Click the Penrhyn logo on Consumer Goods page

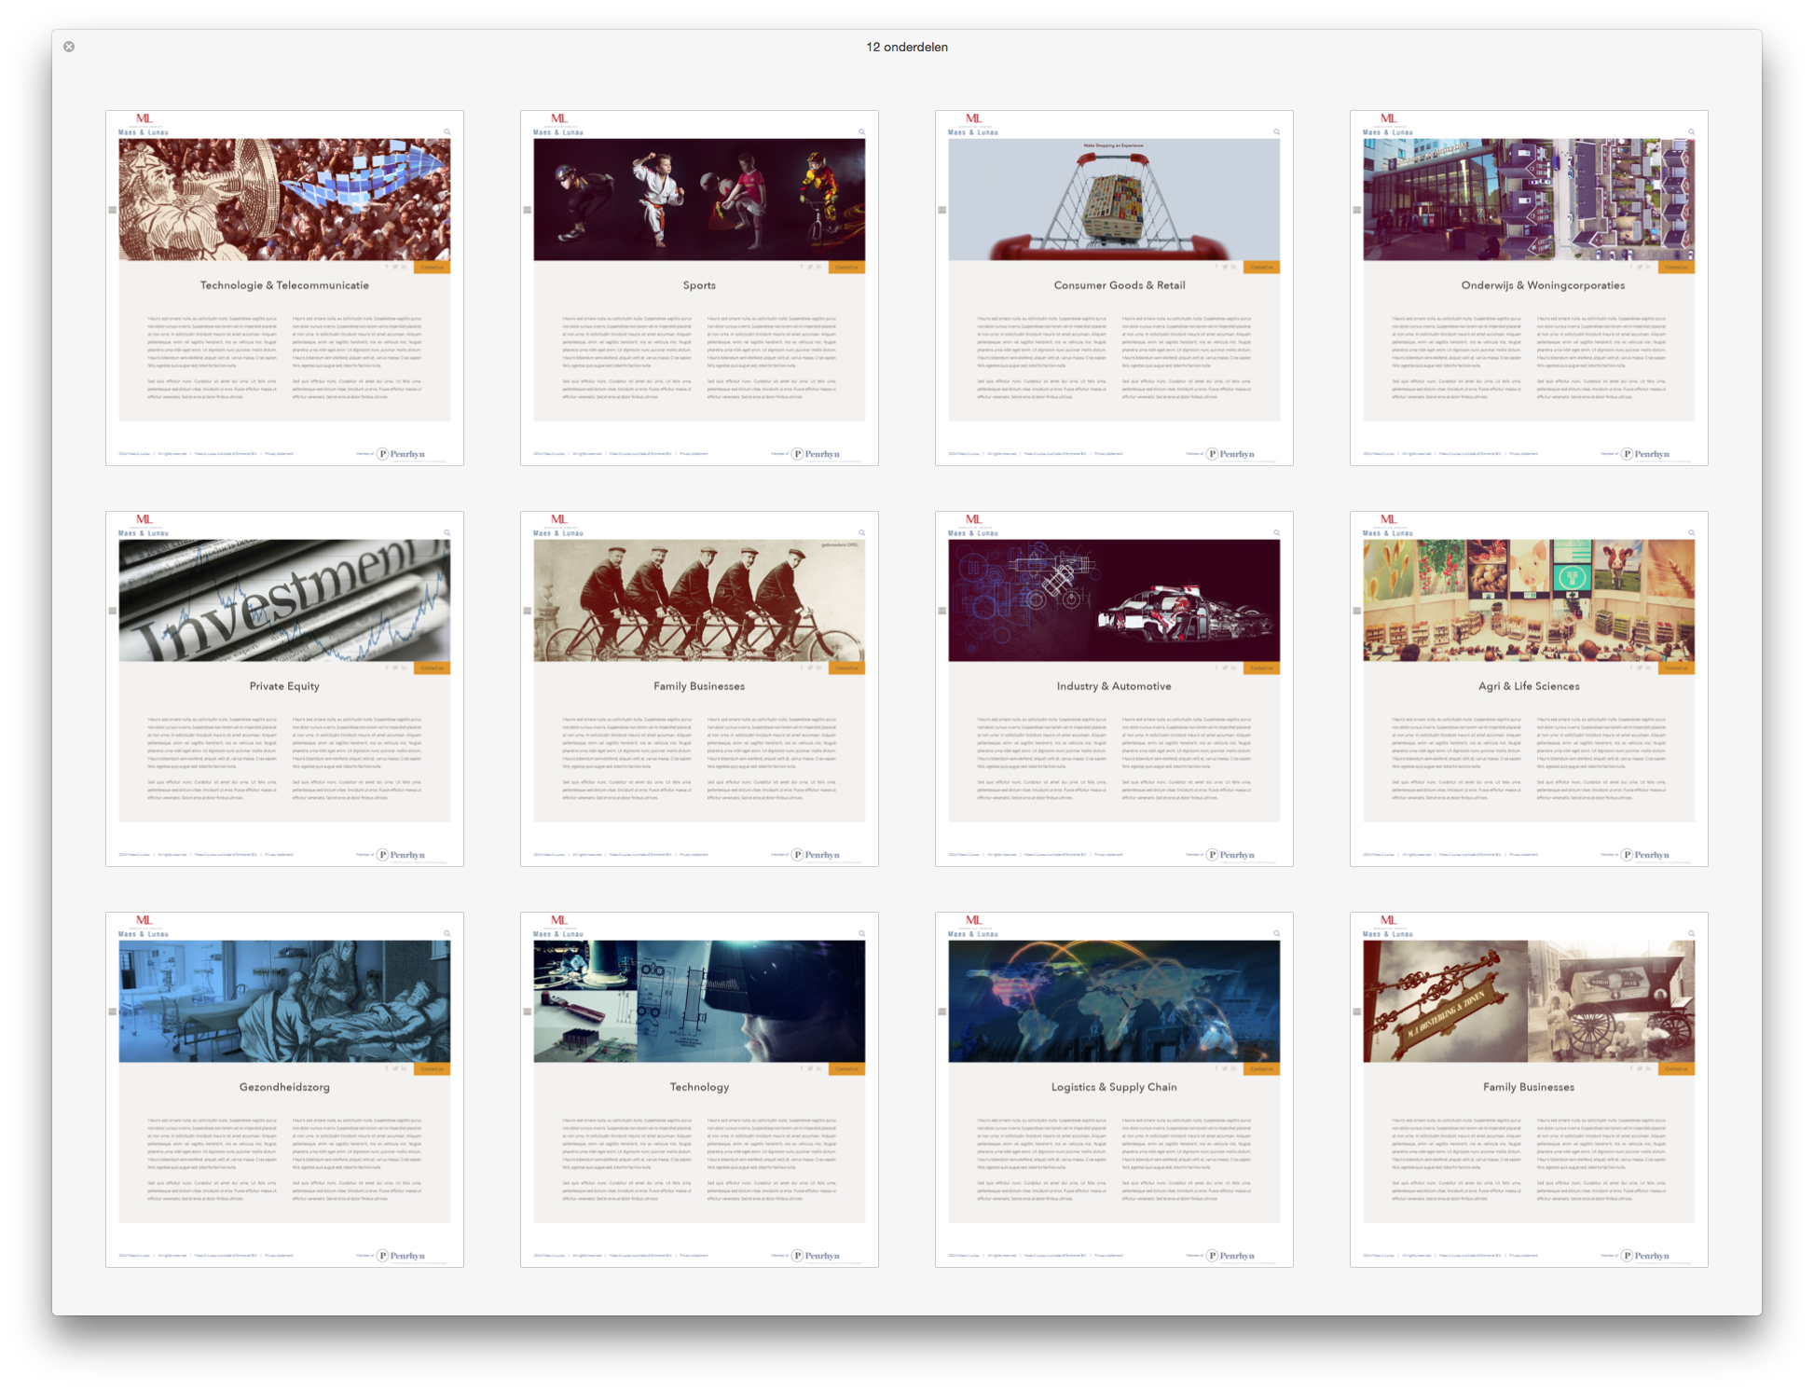pyautogui.click(x=1230, y=454)
